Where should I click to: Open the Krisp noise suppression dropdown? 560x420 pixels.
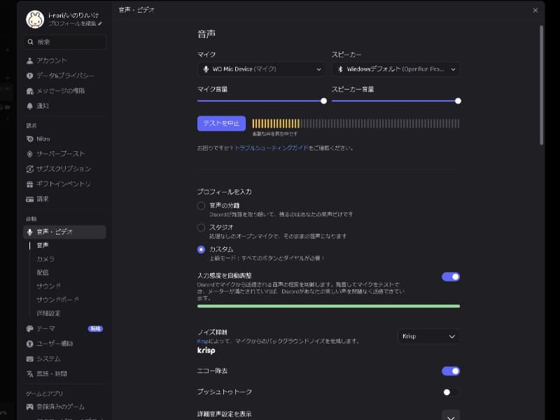pyautogui.click(x=428, y=337)
